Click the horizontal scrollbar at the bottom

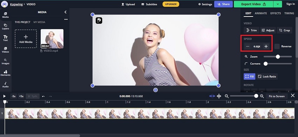(40, 136)
